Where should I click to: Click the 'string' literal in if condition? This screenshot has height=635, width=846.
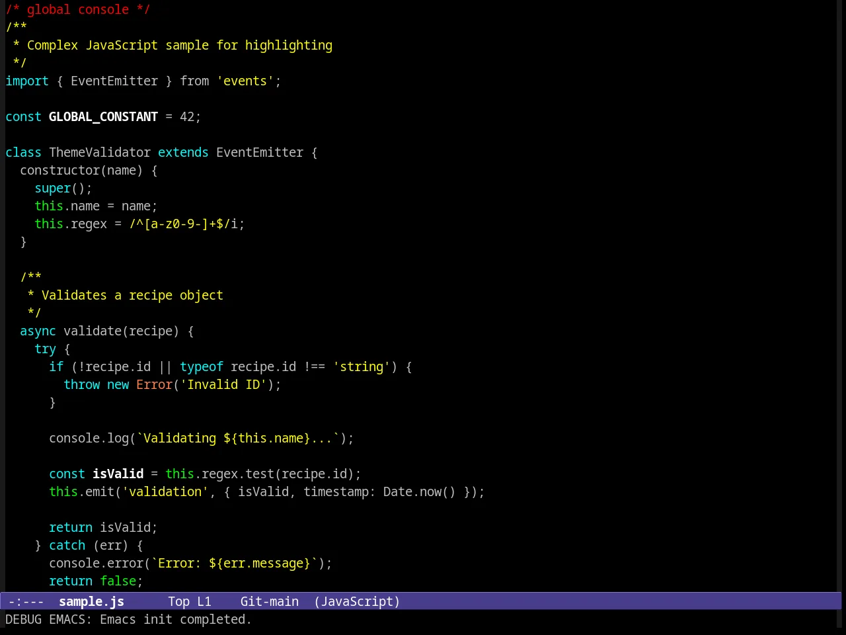pos(362,366)
